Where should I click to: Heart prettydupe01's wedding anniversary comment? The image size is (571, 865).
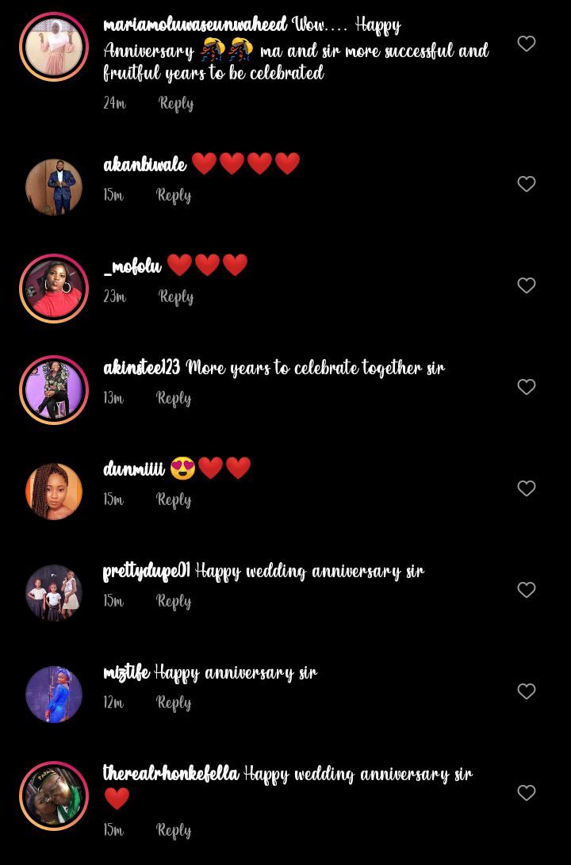point(527,589)
